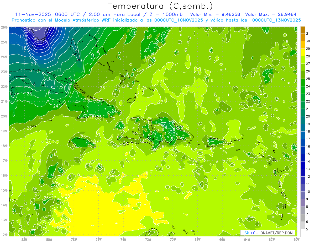Click the '74W' longitude axis label
This screenshot has width=315, height=243.
tap(123, 239)
